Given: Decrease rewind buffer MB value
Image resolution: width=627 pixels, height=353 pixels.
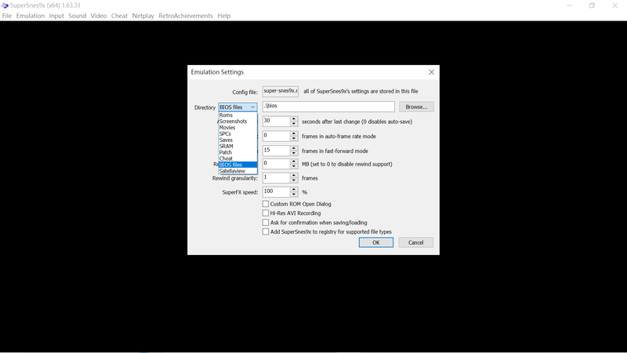Looking at the screenshot, I should pyautogui.click(x=294, y=167).
